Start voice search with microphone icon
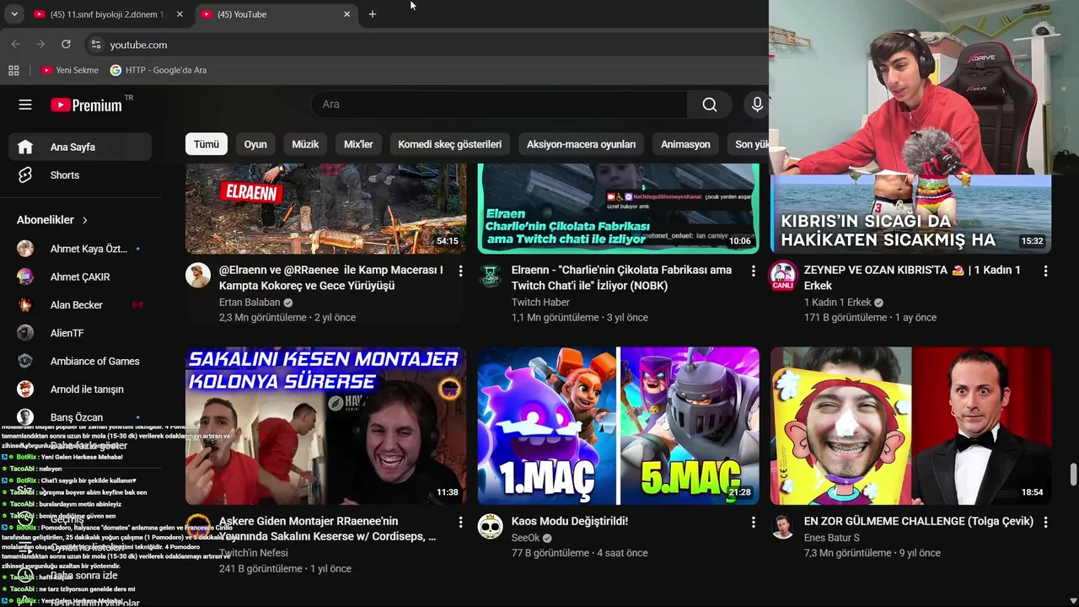 coord(757,105)
